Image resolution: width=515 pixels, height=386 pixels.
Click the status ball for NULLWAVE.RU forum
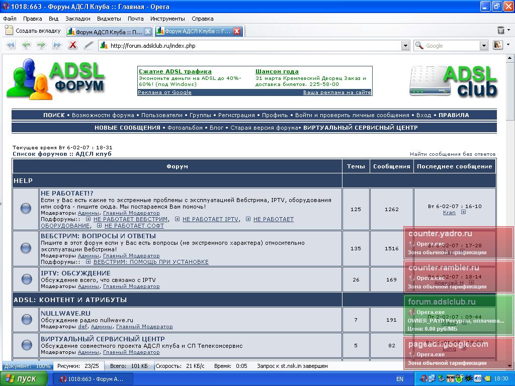pyautogui.click(x=27, y=319)
